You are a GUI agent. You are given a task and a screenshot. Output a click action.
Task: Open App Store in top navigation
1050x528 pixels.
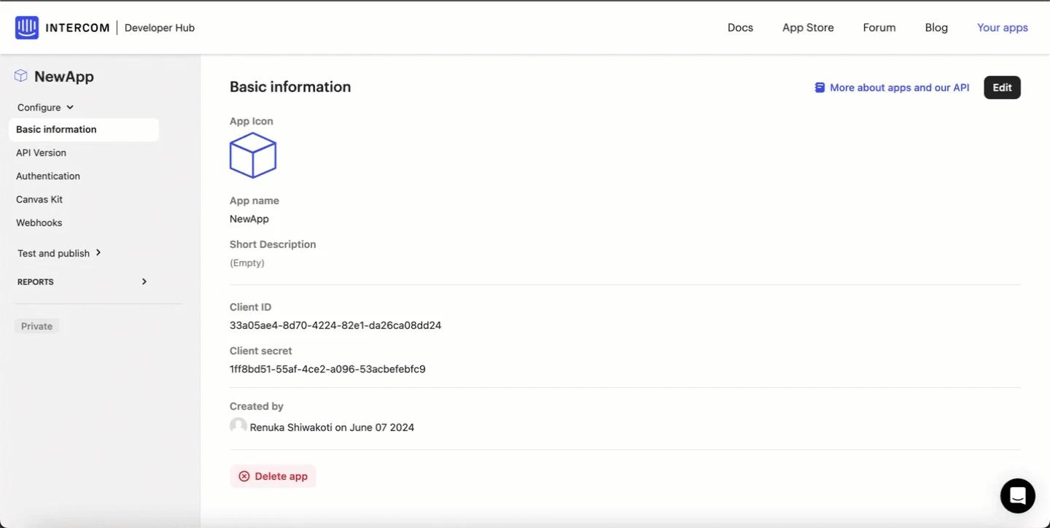(x=808, y=28)
